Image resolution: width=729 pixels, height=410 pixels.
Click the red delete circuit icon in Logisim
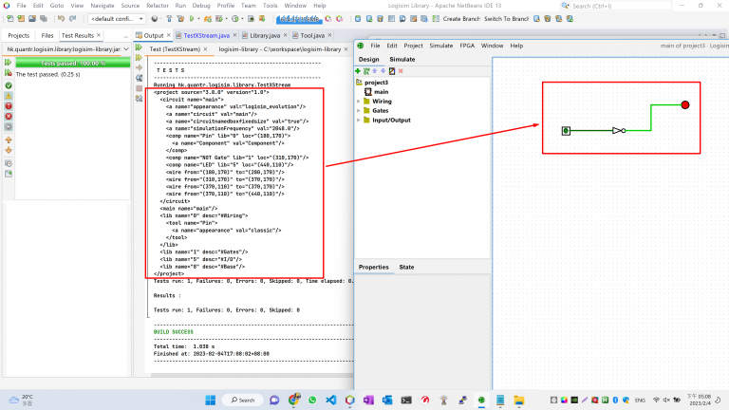coord(401,71)
